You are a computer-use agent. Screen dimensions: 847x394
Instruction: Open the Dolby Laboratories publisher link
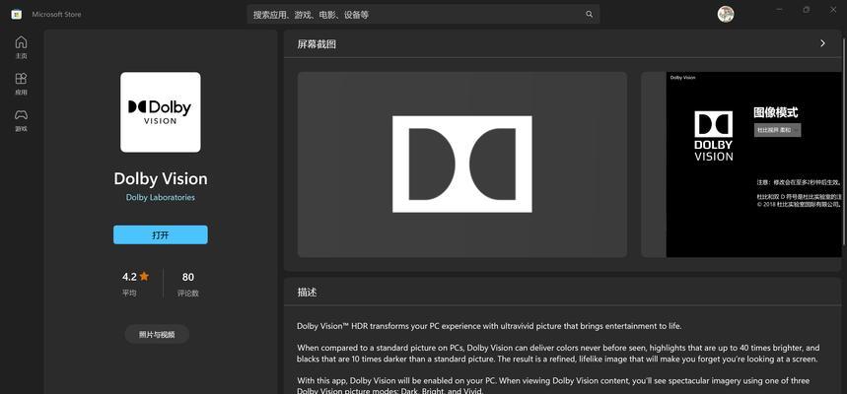161,198
